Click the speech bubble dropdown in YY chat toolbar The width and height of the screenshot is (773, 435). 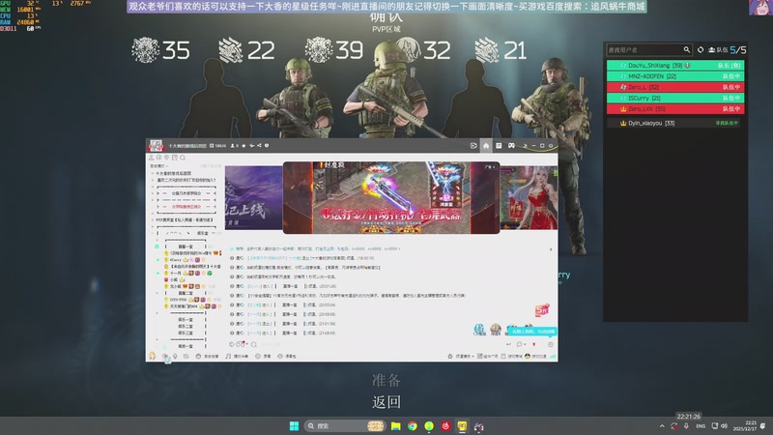(x=521, y=344)
